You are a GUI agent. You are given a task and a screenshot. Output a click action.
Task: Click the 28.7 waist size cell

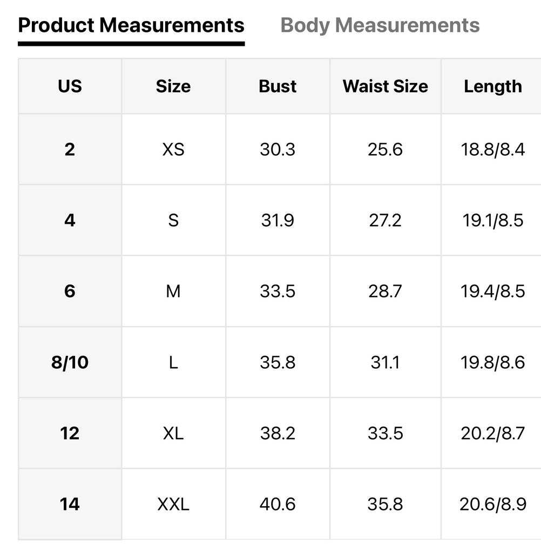click(385, 291)
